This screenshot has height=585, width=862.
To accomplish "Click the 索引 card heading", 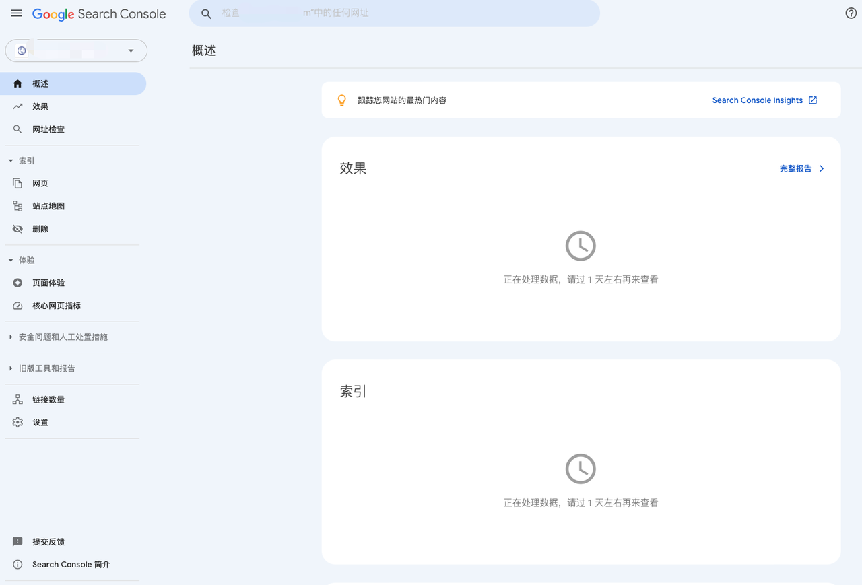I will coord(353,391).
